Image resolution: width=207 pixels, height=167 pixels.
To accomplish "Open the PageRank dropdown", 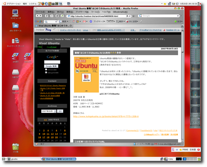I will (111, 21).
